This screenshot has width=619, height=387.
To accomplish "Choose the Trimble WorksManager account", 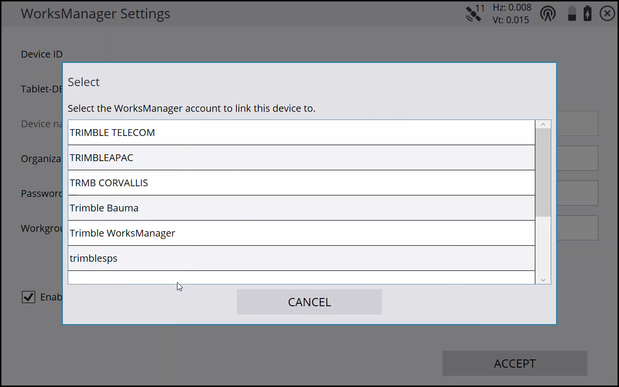I will 301,233.
